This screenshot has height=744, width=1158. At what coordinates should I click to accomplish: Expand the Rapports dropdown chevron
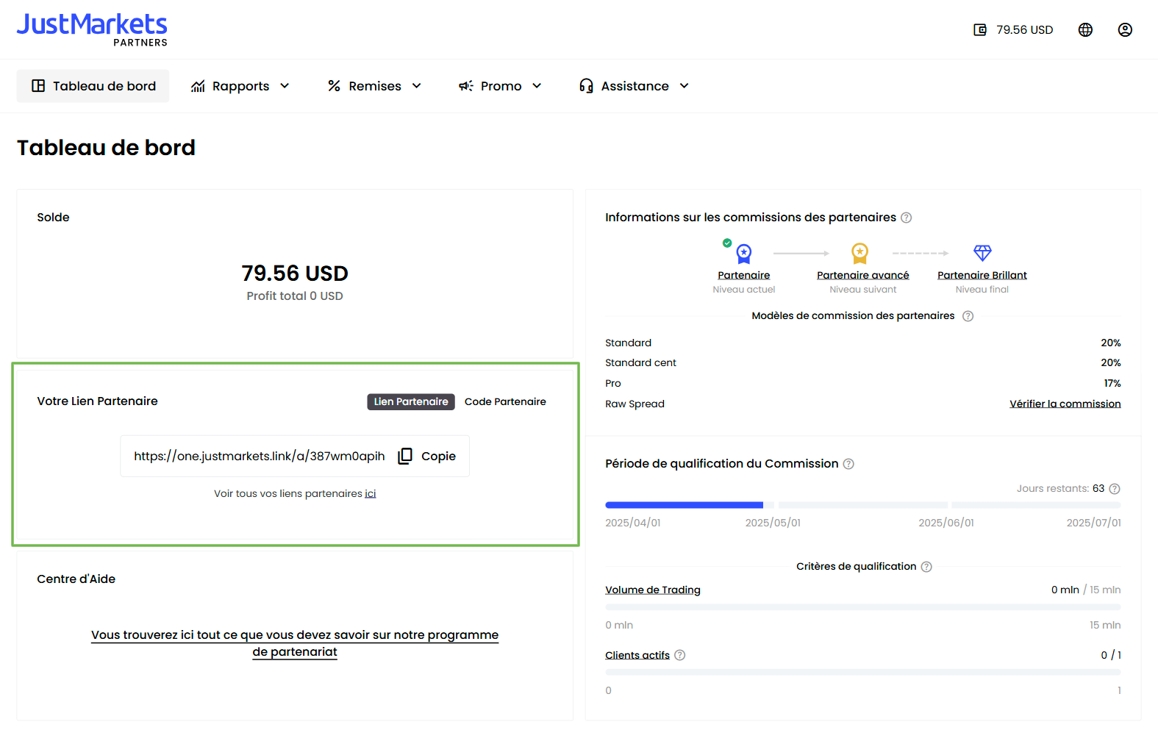tap(285, 86)
